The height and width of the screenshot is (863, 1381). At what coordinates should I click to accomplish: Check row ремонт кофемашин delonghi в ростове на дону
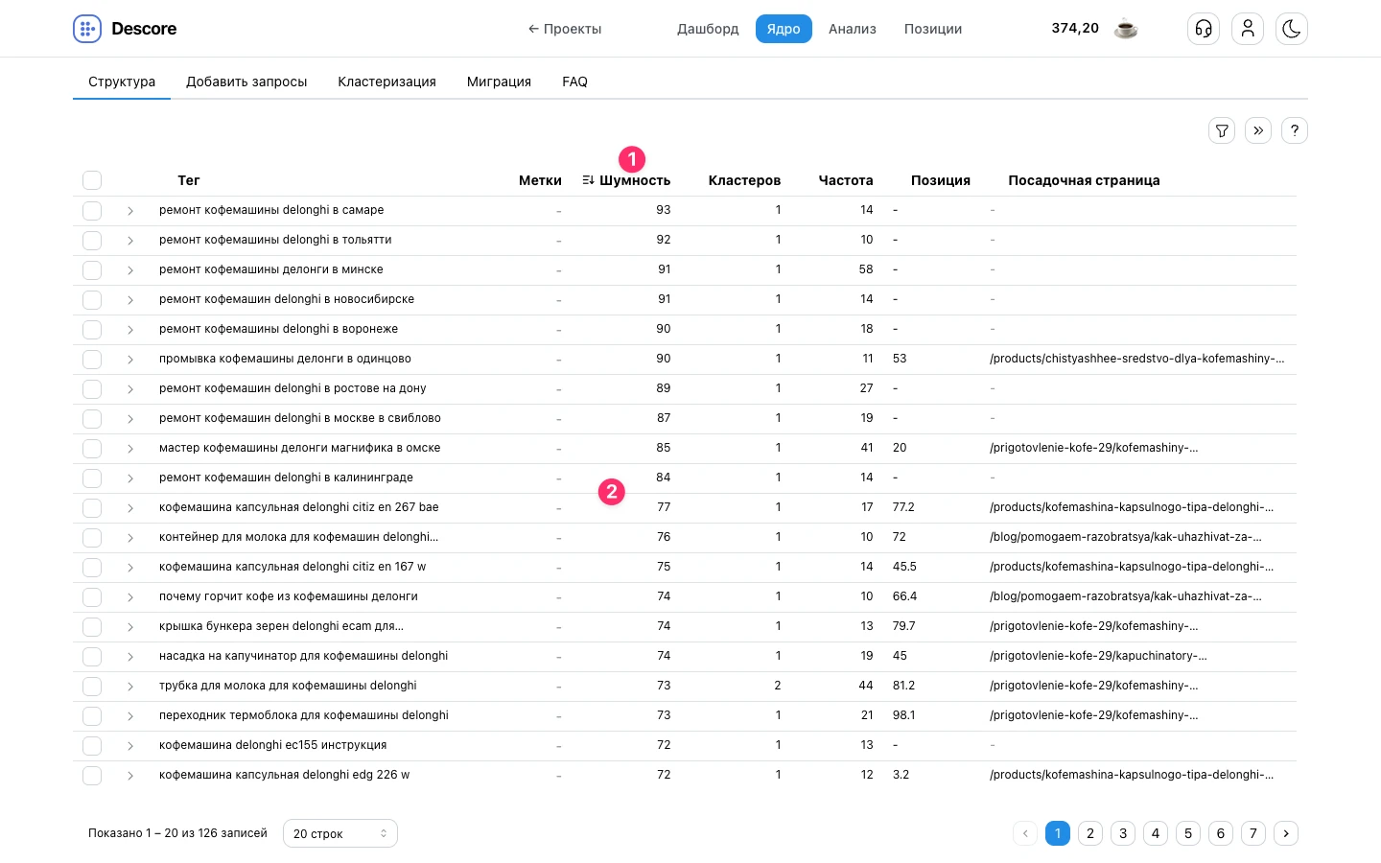click(x=92, y=388)
